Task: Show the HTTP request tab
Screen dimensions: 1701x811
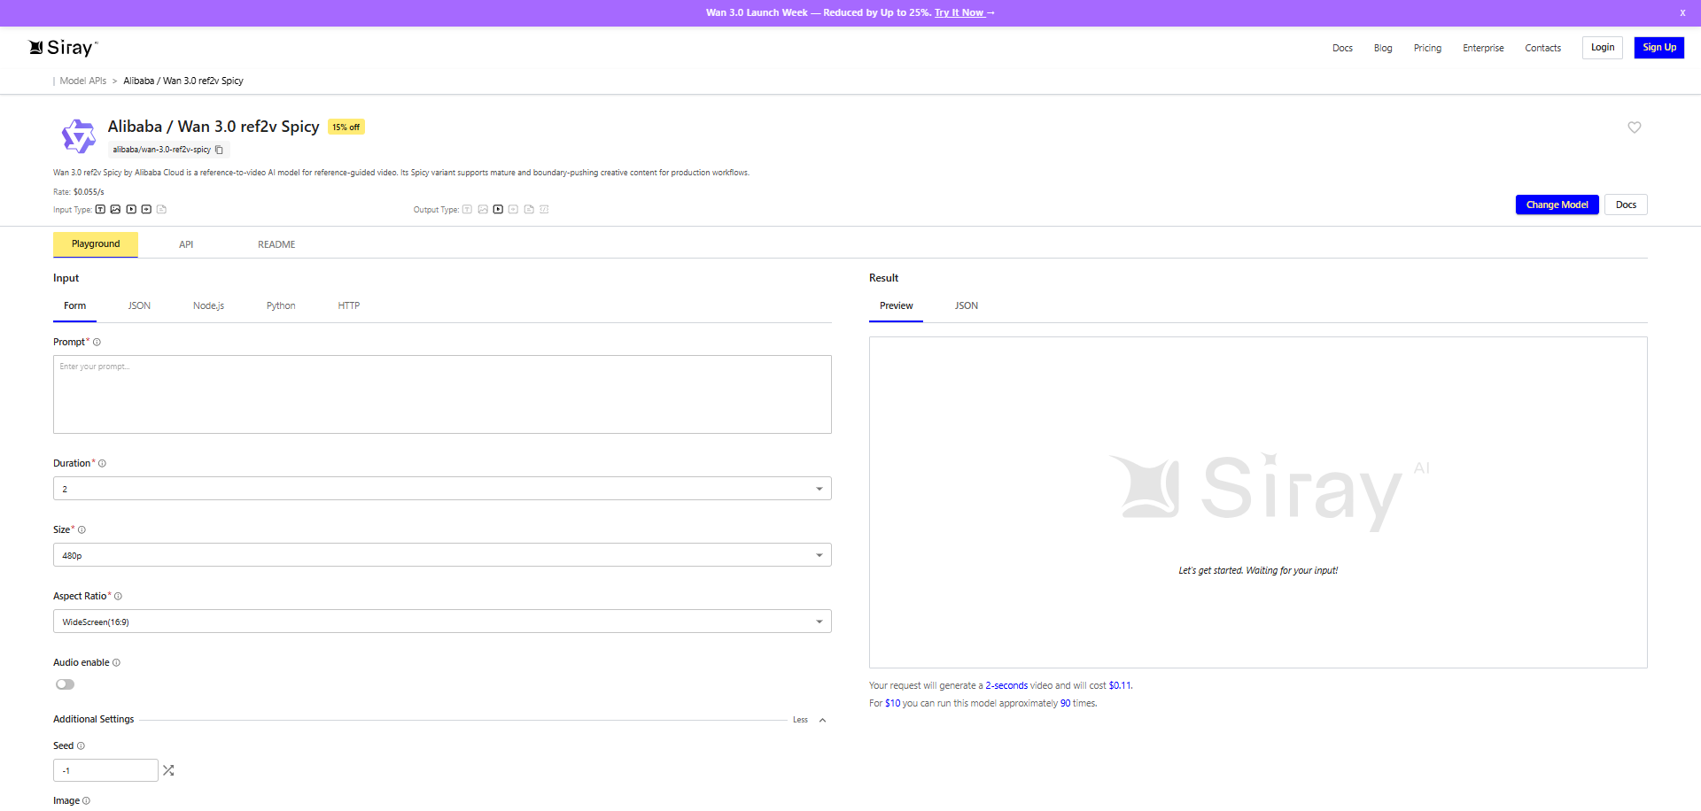Action: 348,306
